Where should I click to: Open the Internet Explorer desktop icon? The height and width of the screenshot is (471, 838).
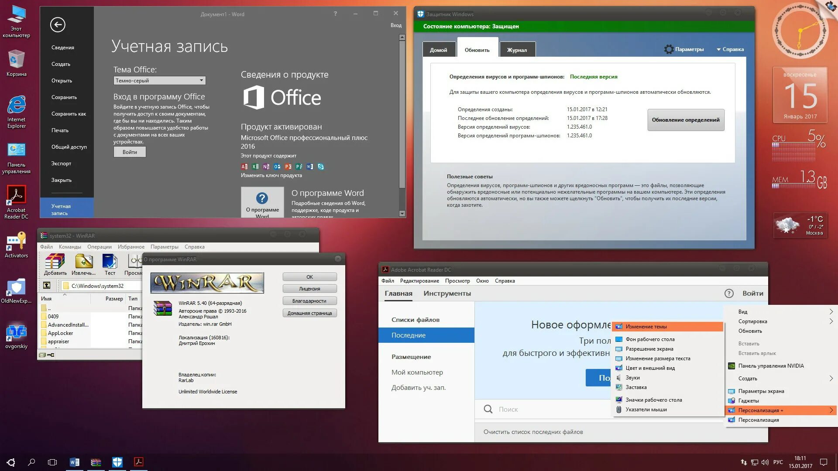coord(16,112)
